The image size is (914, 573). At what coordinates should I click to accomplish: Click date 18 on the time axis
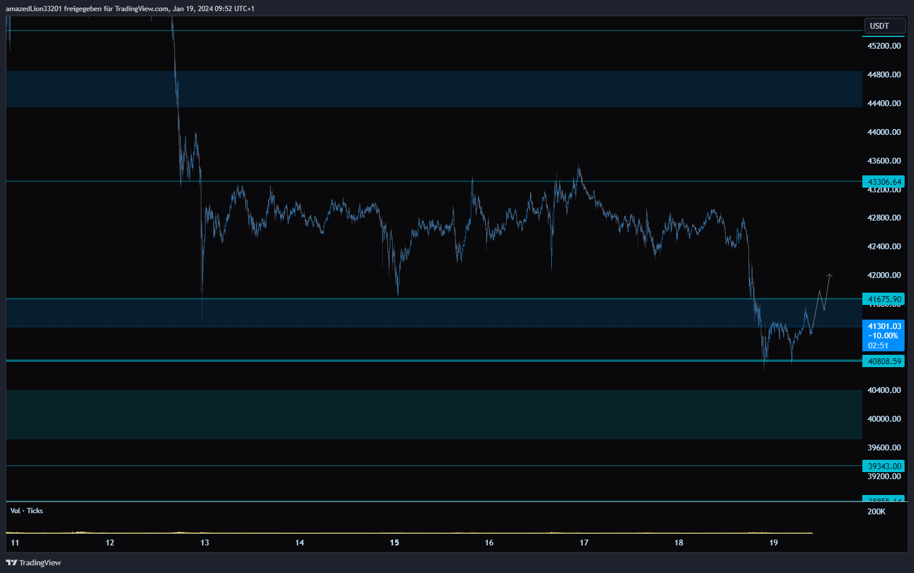click(679, 543)
